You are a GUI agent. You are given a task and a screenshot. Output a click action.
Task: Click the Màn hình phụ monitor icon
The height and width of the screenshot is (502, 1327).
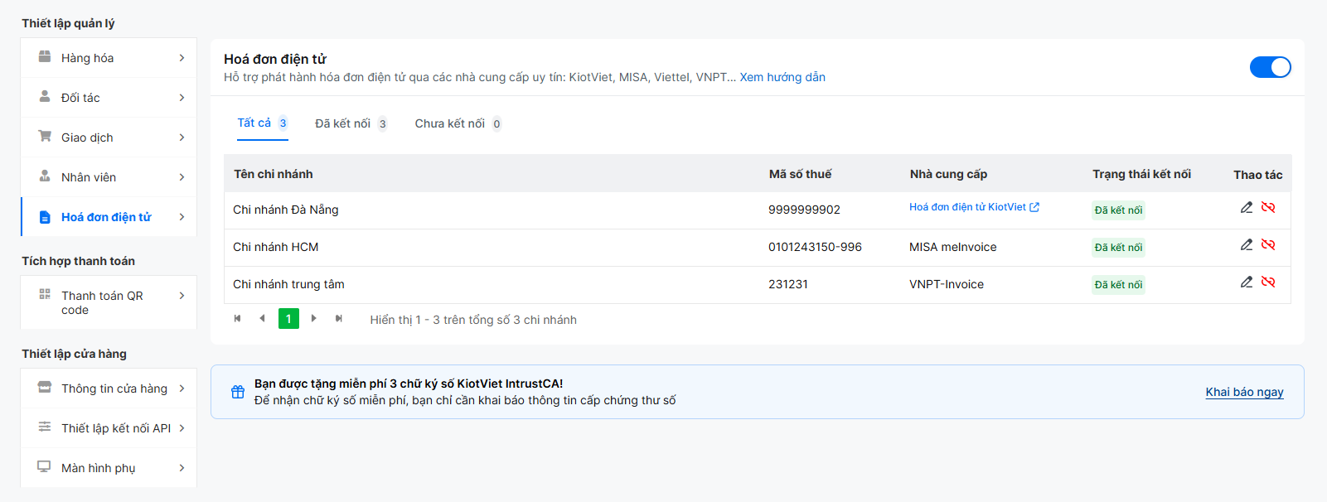44,467
